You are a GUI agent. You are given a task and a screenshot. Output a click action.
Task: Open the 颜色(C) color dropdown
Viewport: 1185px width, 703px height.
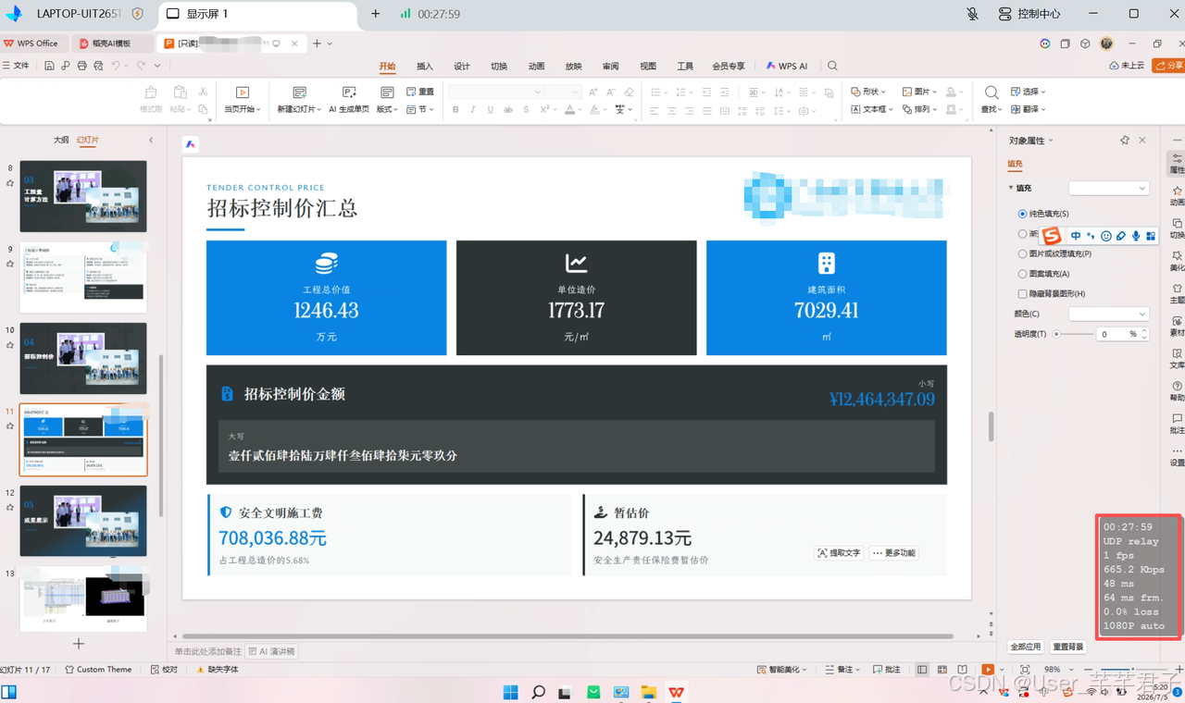[1108, 314]
